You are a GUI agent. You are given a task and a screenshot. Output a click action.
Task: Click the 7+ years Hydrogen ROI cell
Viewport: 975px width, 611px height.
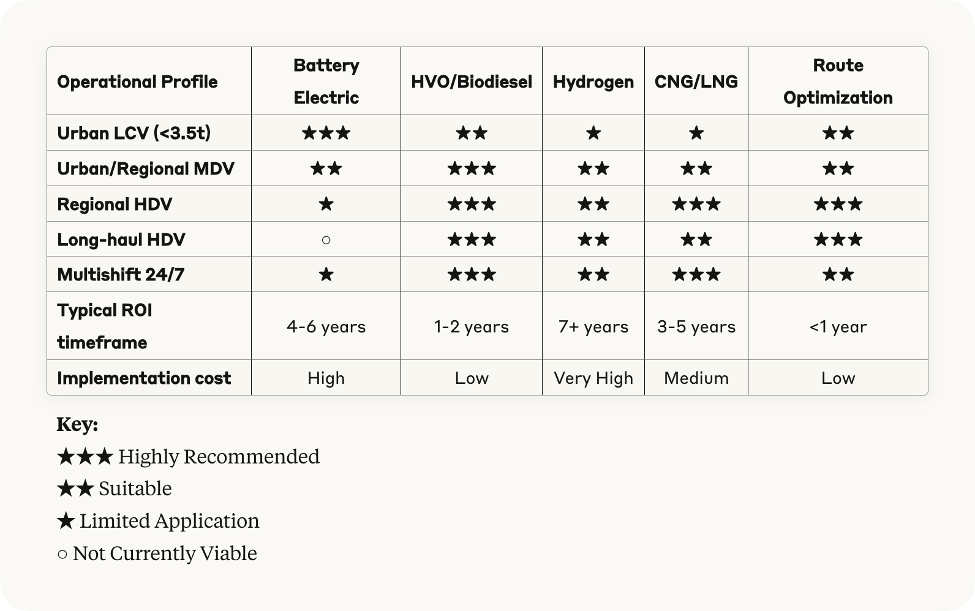(593, 326)
